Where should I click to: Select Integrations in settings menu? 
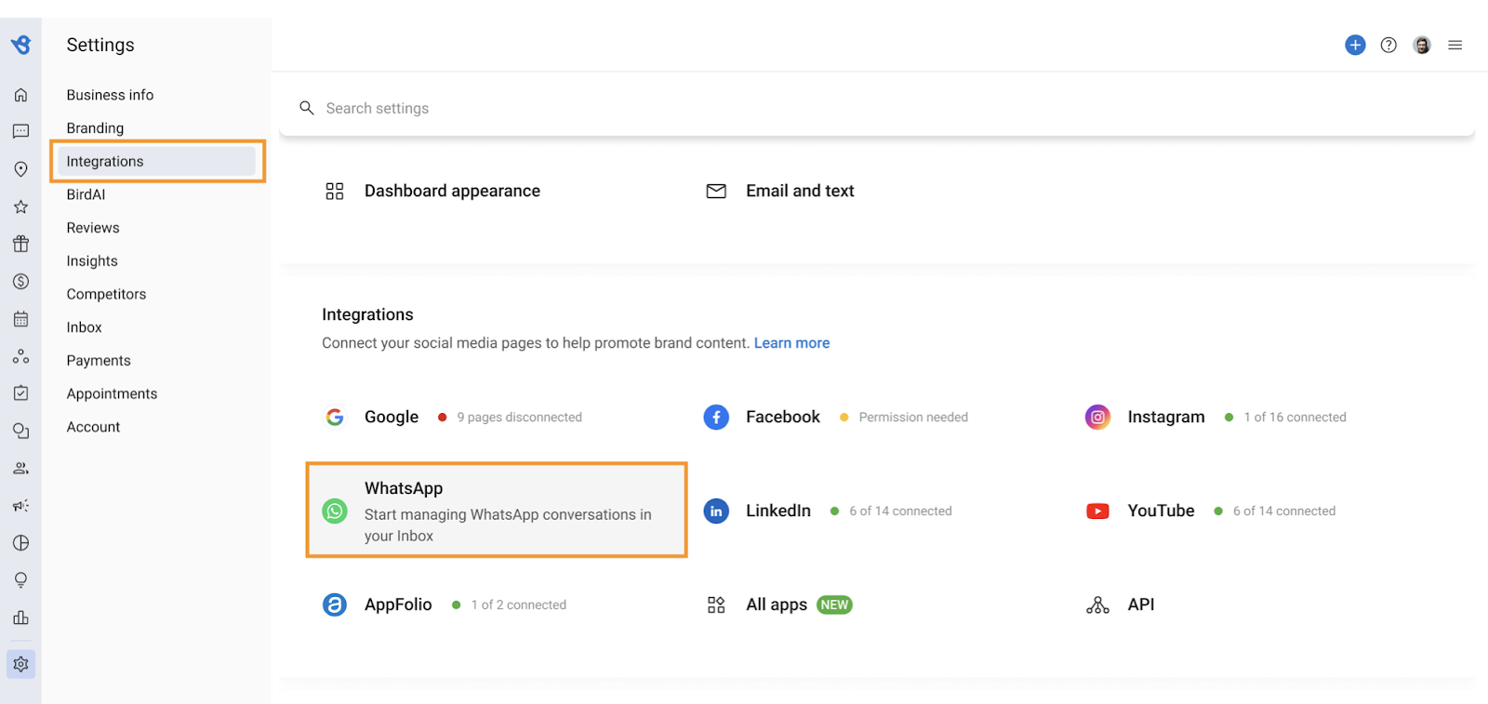(156, 161)
